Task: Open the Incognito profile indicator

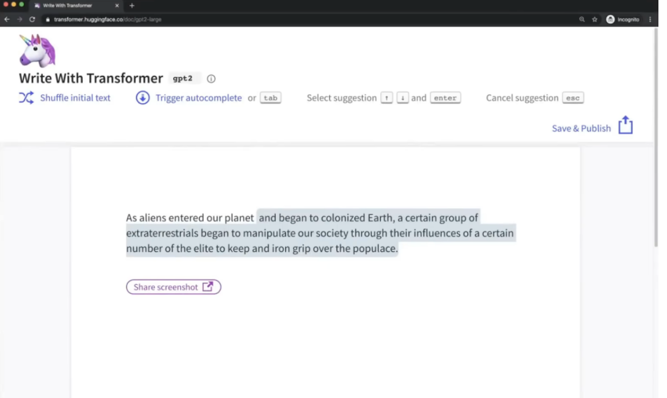Action: 623,19
